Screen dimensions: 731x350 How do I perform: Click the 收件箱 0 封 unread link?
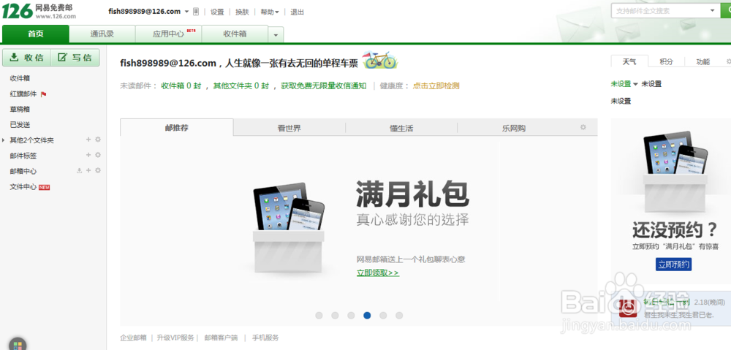pos(181,85)
